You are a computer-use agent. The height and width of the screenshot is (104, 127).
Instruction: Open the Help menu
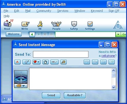(x=7, y=16)
